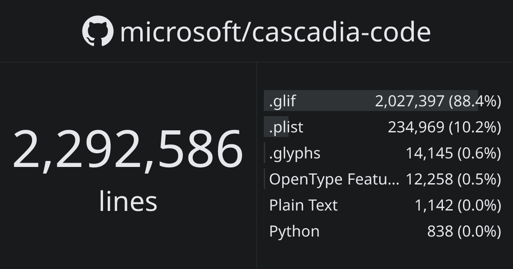Select the .glif language row
This screenshot has height=269, width=513.
click(x=383, y=101)
